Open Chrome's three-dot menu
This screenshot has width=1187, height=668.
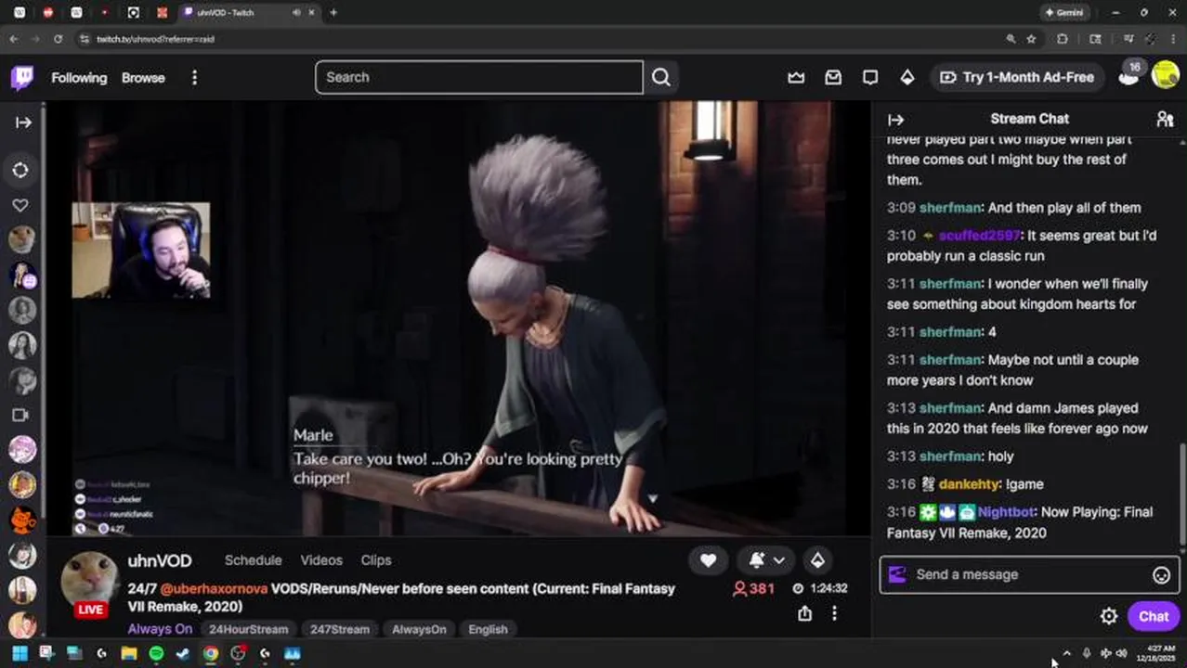pos(1171,39)
